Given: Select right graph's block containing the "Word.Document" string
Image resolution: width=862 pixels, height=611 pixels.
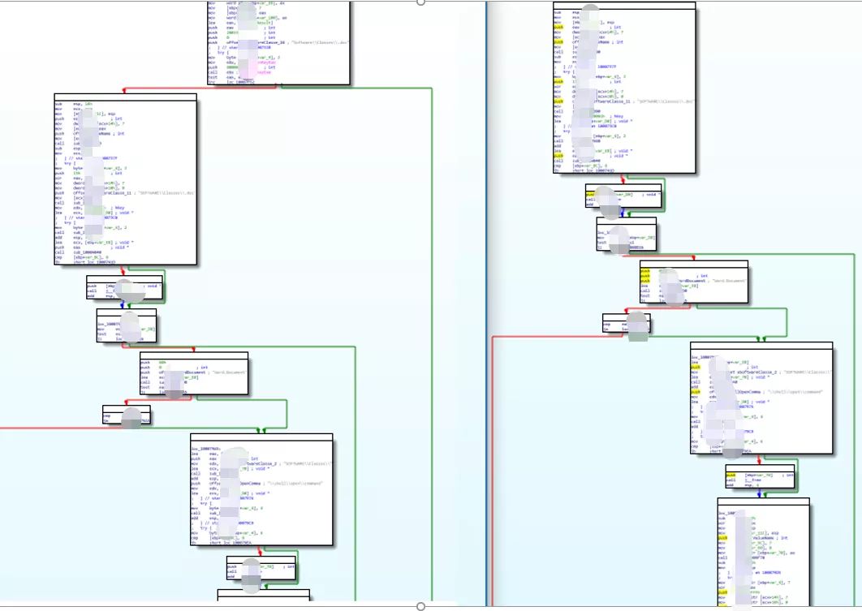Looking at the screenshot, I should [x=694, y=282].
